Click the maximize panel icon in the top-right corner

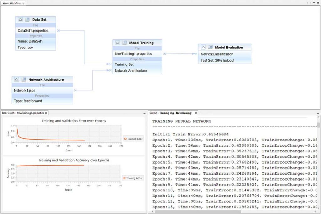318,3
